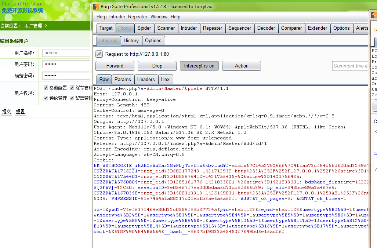377x248 pixels.
Task: Toggle the Intercept is on button
Action: tap(199, 66)
